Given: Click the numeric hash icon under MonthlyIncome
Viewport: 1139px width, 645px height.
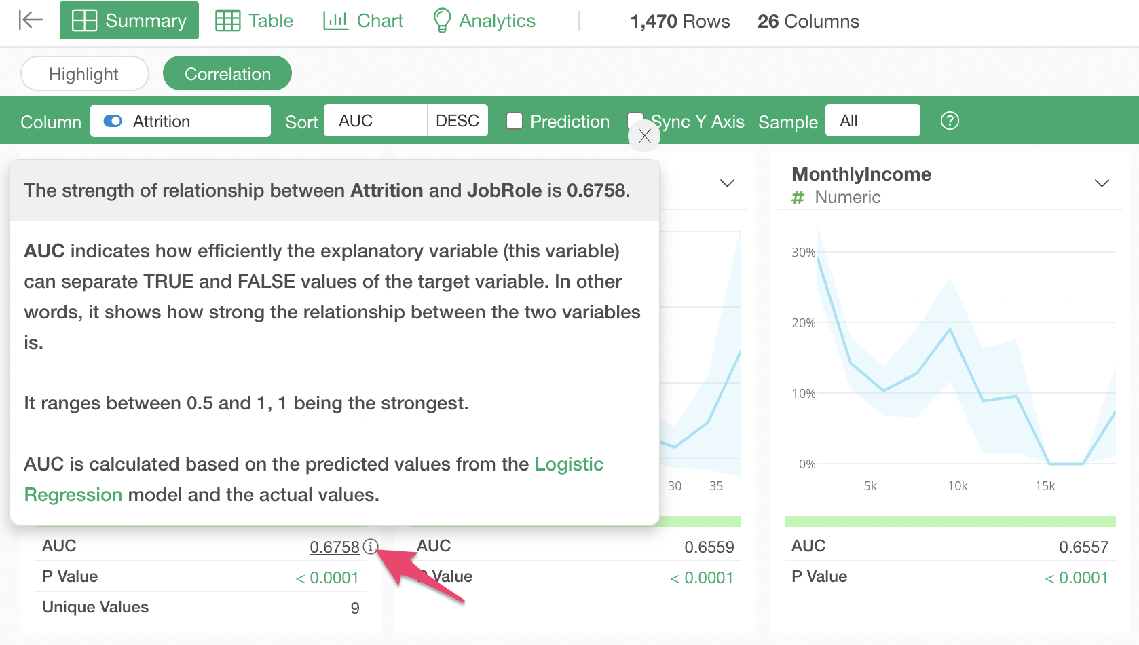Looking at the screenshot, I should [x=798, y=198].
